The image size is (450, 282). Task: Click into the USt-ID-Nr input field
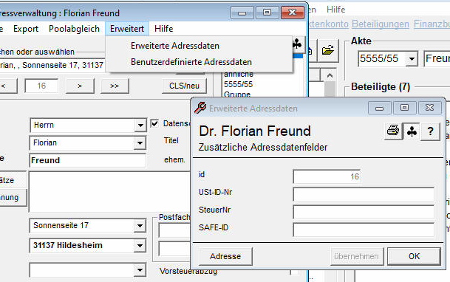pyautogui.click(x=364, y=195)
